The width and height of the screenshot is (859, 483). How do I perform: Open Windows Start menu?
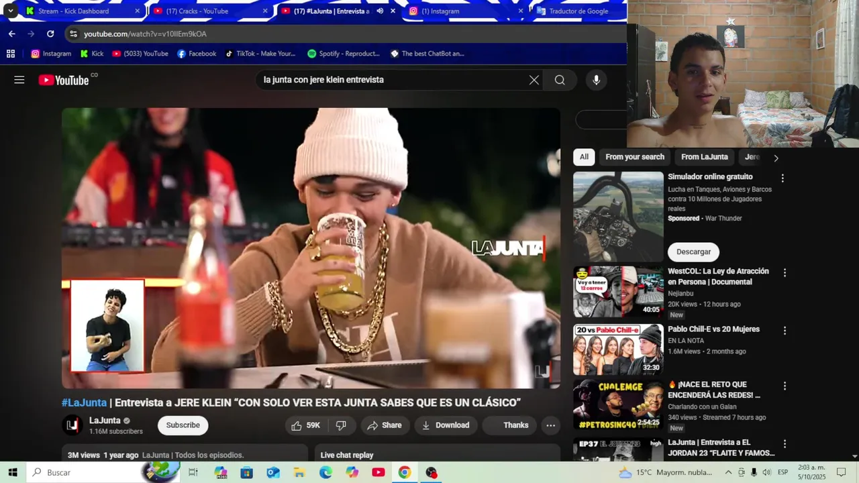(x=13, y=472)
